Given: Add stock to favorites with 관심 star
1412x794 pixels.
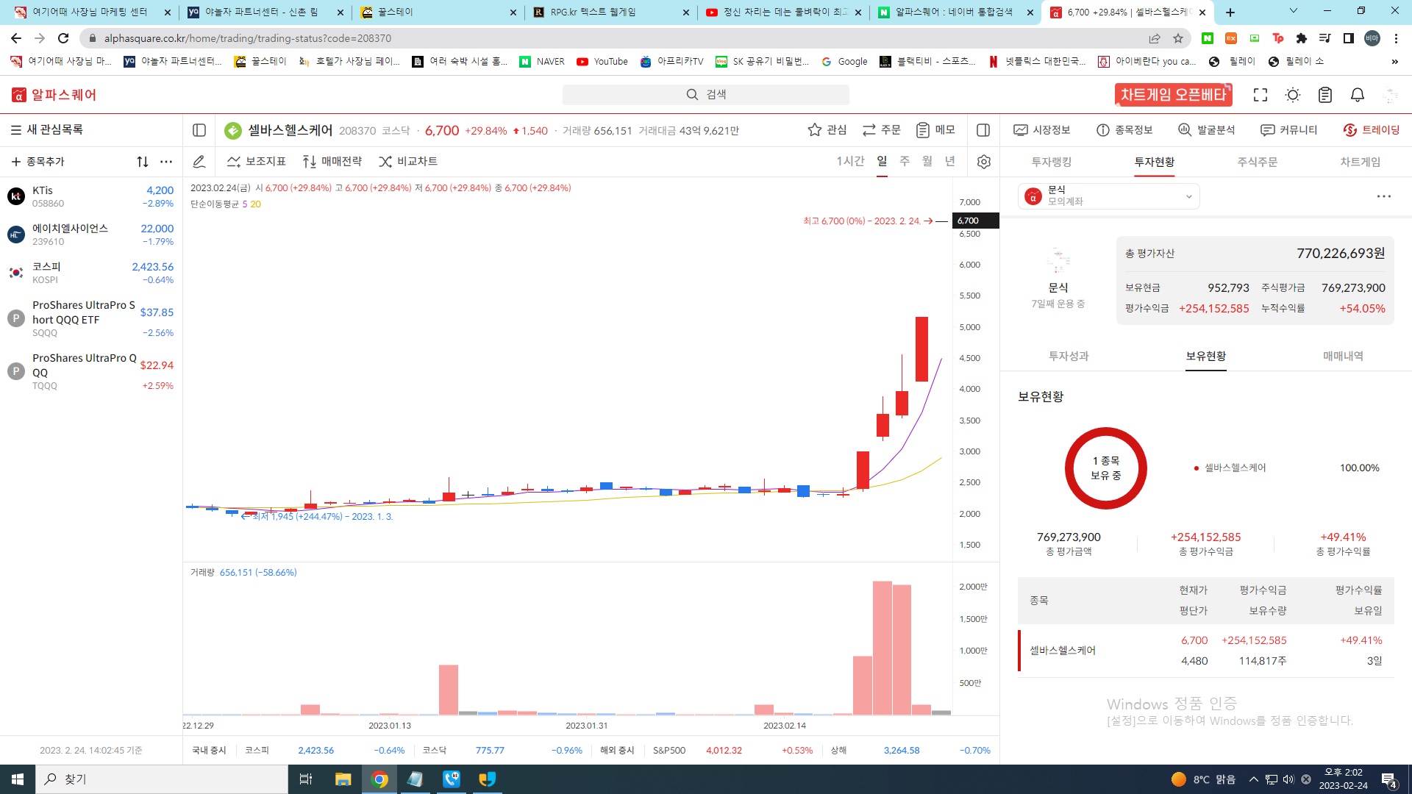Looking at the screenshot, I should [x=827, y=130].
